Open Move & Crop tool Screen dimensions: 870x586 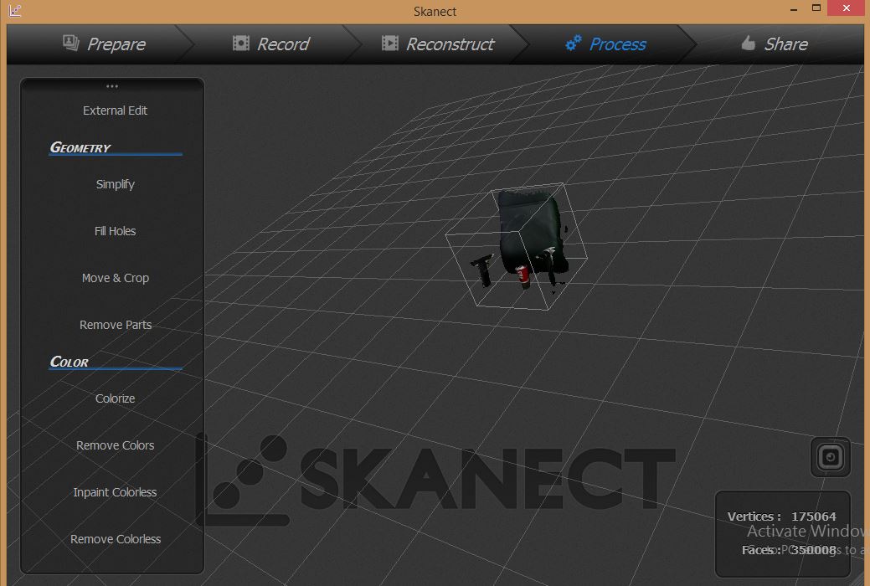[x=115, y=278]
